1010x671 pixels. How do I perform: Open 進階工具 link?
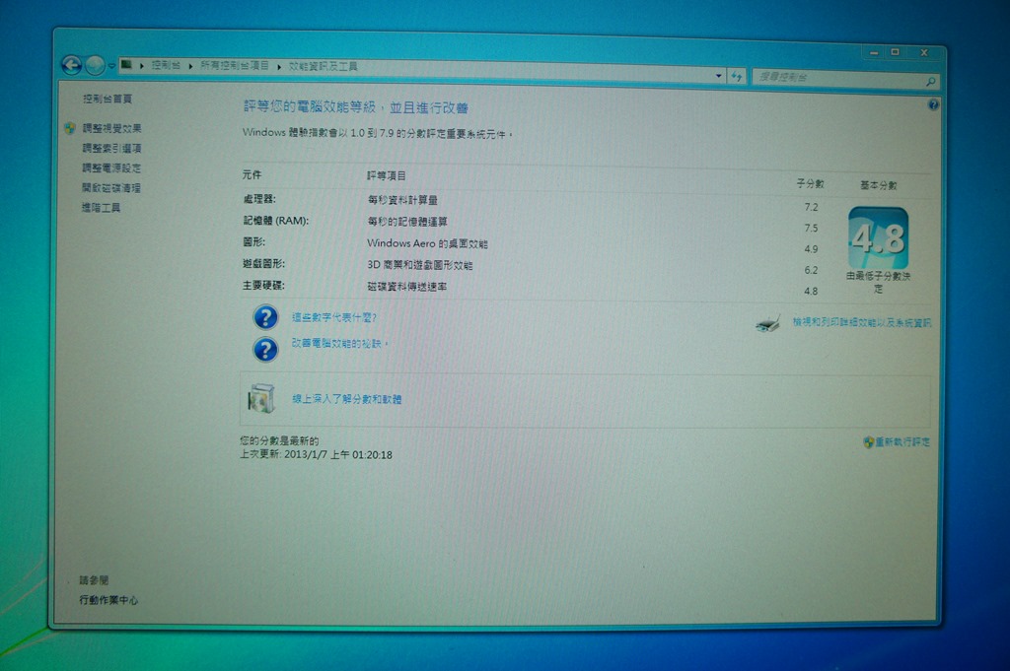click(101, 207)
